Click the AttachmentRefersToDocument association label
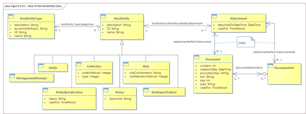Screen dimensions: 306x114 [x=192, y=42]
